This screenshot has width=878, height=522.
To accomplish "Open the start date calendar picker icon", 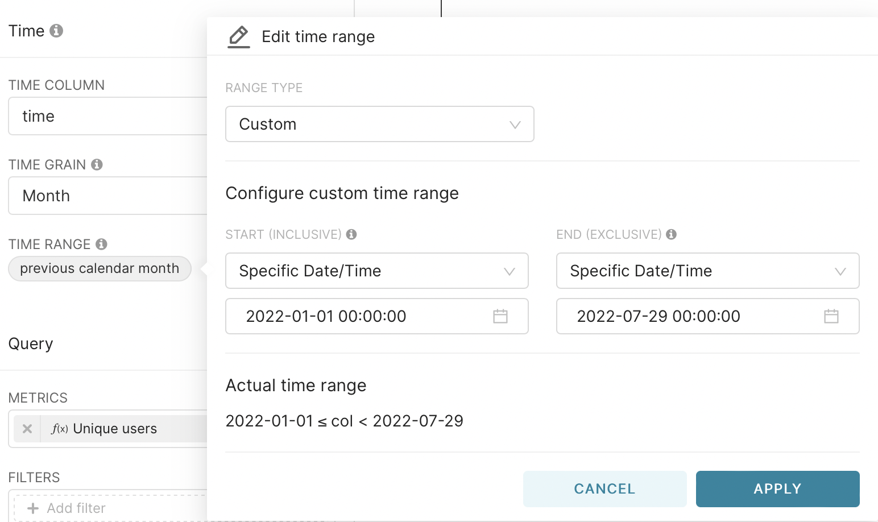I will [x=500, y=316].
